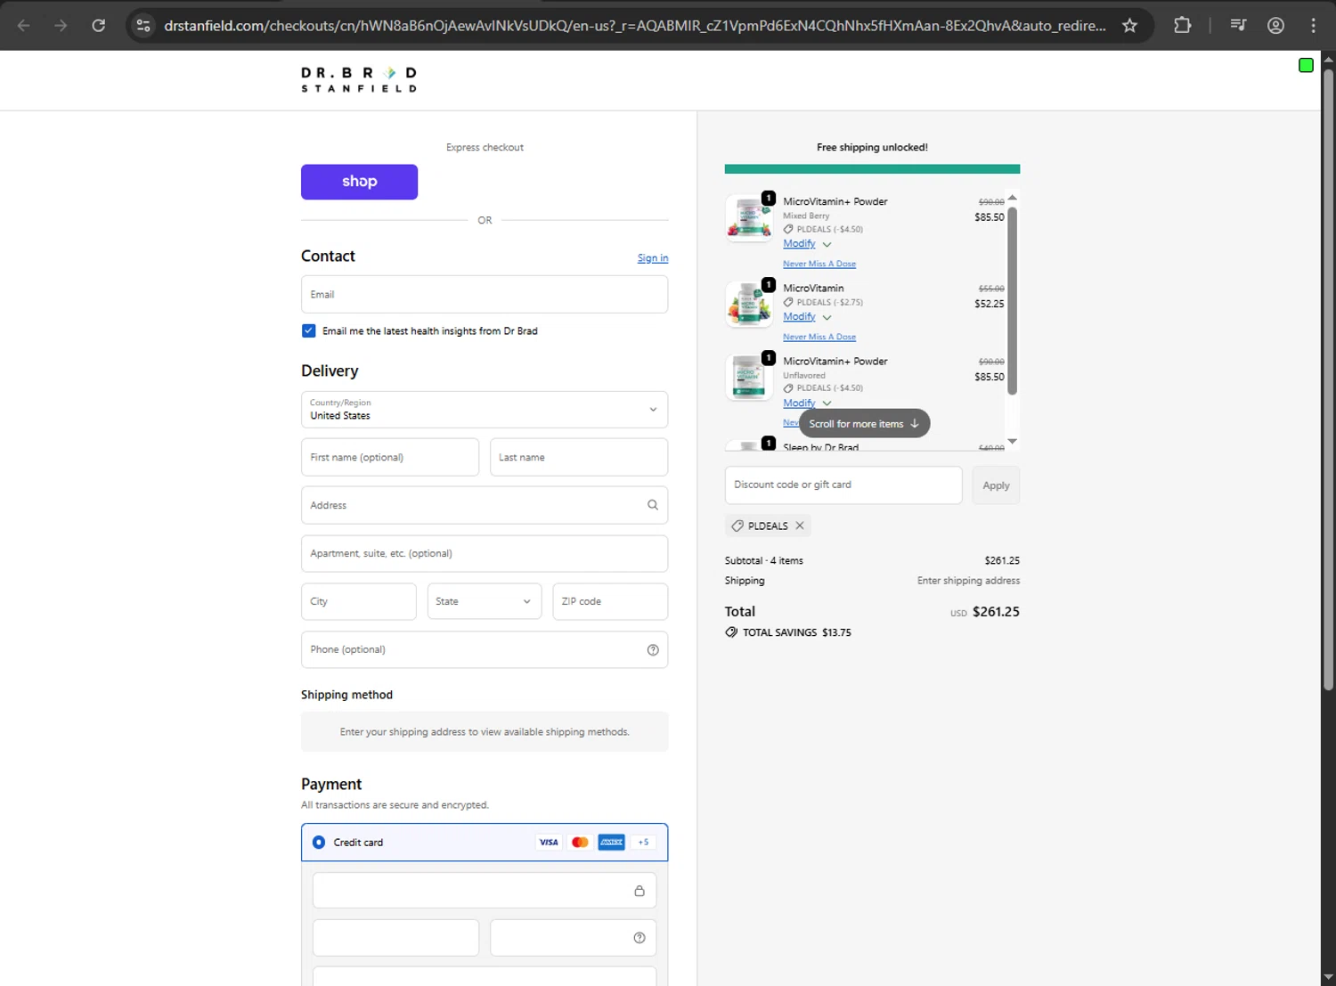Click the green extension indicator square

tap(1306, 65)
